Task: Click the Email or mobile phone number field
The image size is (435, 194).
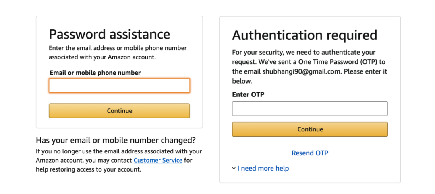Action: [119, 86]
